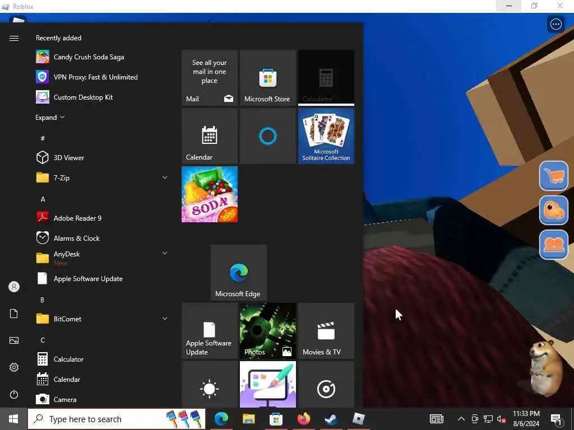This screenshot has height=430, width=574.
Task: Click the letter B section header
Action: pos(43,300)
